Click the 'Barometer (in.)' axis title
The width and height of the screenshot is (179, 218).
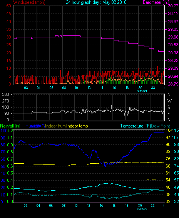pos(156,2)
